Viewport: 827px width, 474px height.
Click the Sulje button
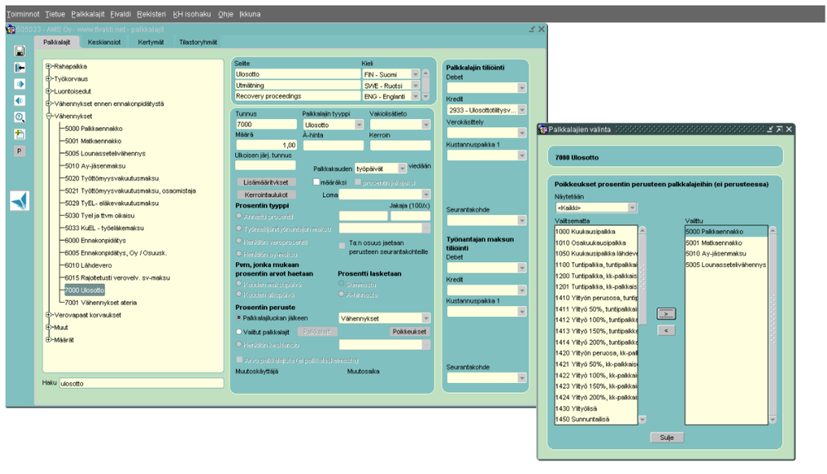click(666, 438)
